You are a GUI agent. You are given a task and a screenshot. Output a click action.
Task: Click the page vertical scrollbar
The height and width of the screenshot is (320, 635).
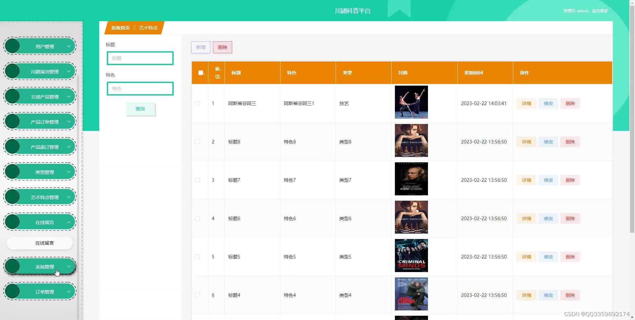pyautogui.click(x=632, y=119)
